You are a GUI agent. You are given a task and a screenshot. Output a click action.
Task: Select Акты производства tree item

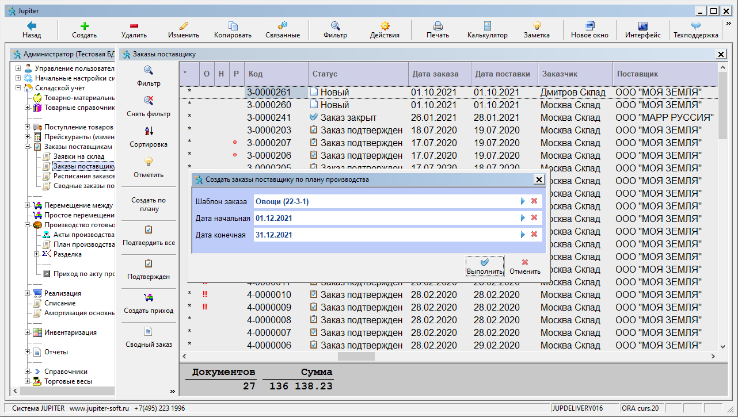tap(83, 235)
